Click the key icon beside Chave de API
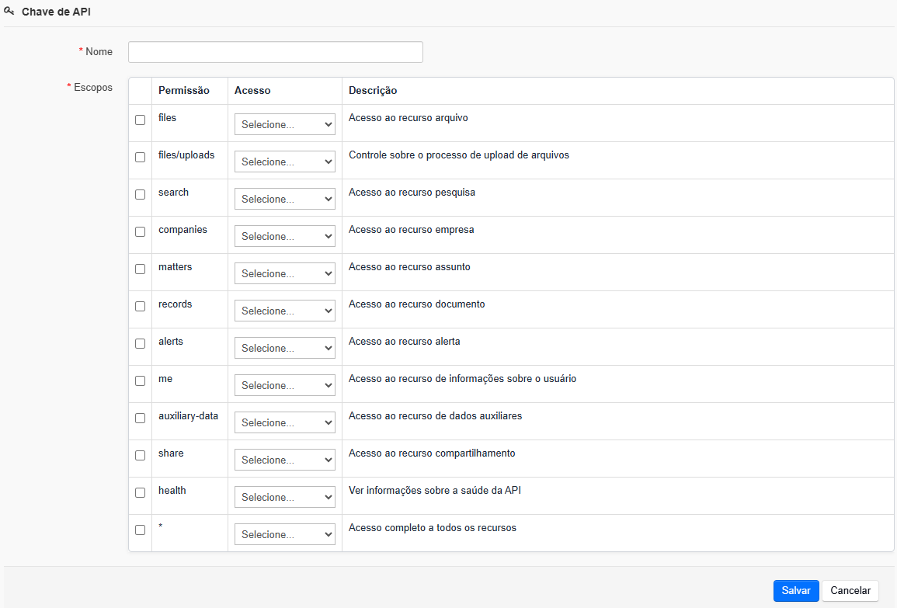The width and height of the screenshot is (897, 608). (x=9, y=10)
